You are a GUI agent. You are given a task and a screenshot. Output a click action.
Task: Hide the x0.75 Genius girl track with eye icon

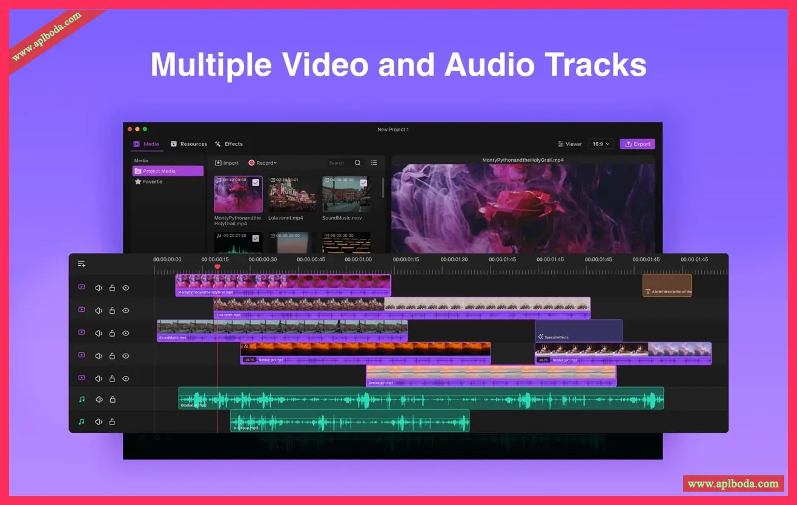126,356
